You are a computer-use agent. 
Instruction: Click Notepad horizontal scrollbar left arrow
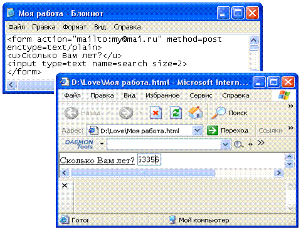point(11,85)
